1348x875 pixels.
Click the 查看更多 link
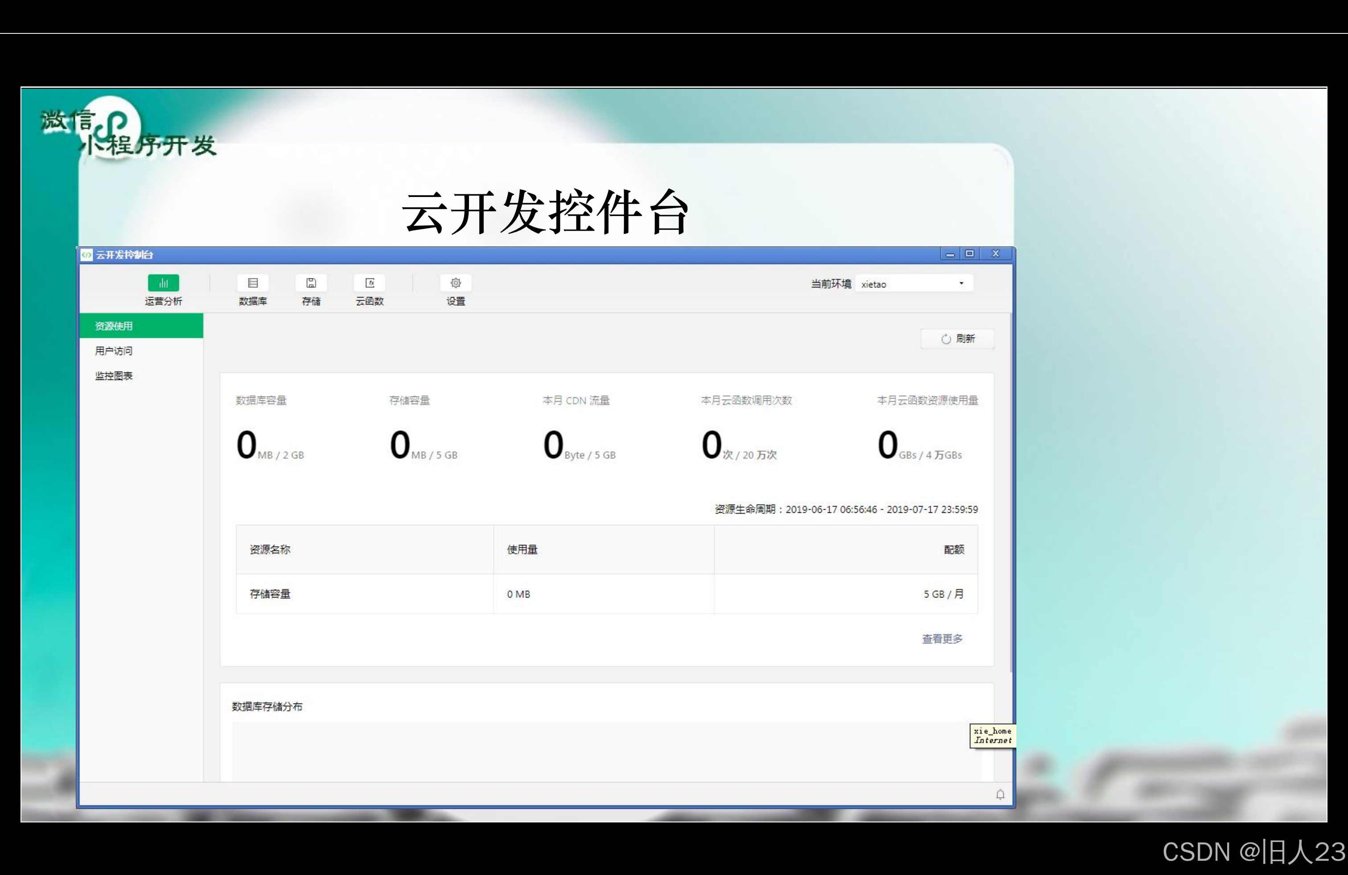[942, 639]
